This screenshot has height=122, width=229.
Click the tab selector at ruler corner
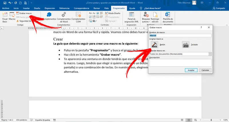click(2, 28)
